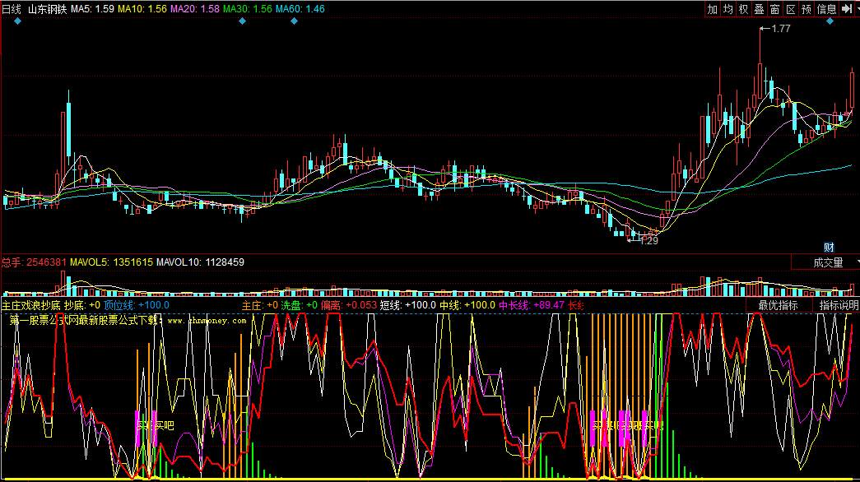The height and width of the screenshot is (482, 860).
Task: Click the 总手: 2546381 volume value
Action: point(34,262)
